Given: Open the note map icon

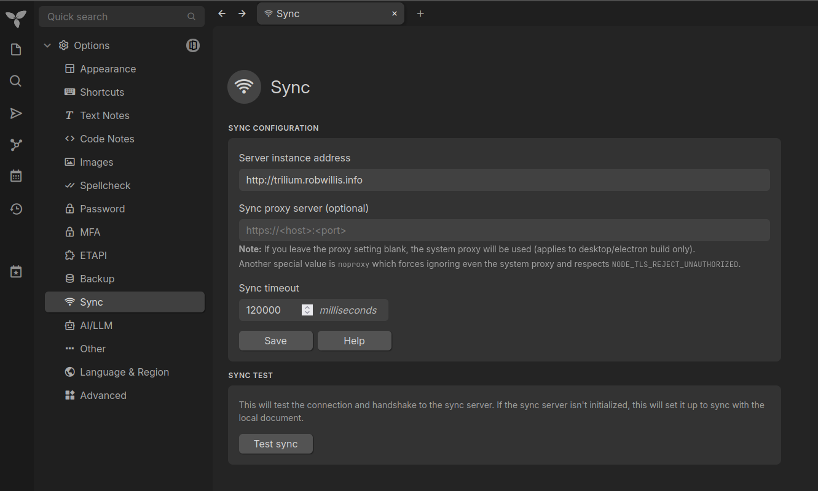Looking at the screenshot, I should (16, 145).
